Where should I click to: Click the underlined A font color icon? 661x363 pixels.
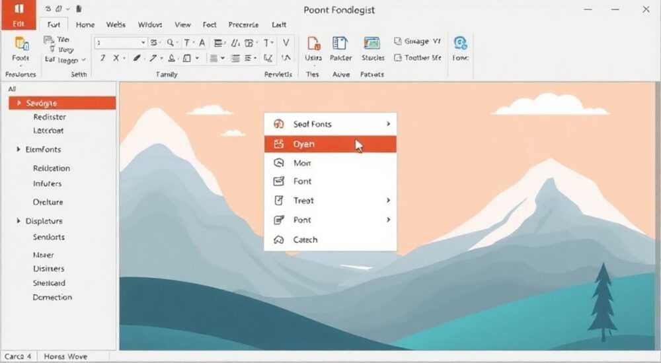[x=172, y=58]
